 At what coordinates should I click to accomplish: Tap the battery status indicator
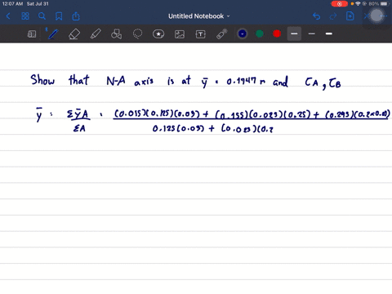click(x=385, y=4)
